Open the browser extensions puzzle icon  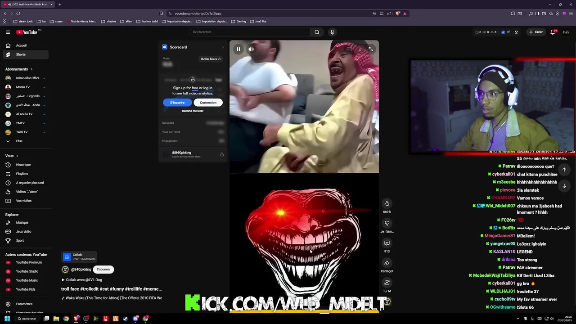(x=513, y=13)
